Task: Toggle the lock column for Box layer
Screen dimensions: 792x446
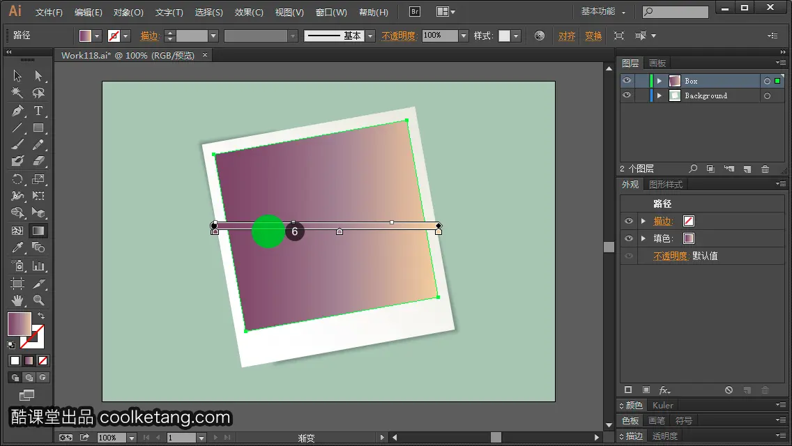Action: click(641, 81)
